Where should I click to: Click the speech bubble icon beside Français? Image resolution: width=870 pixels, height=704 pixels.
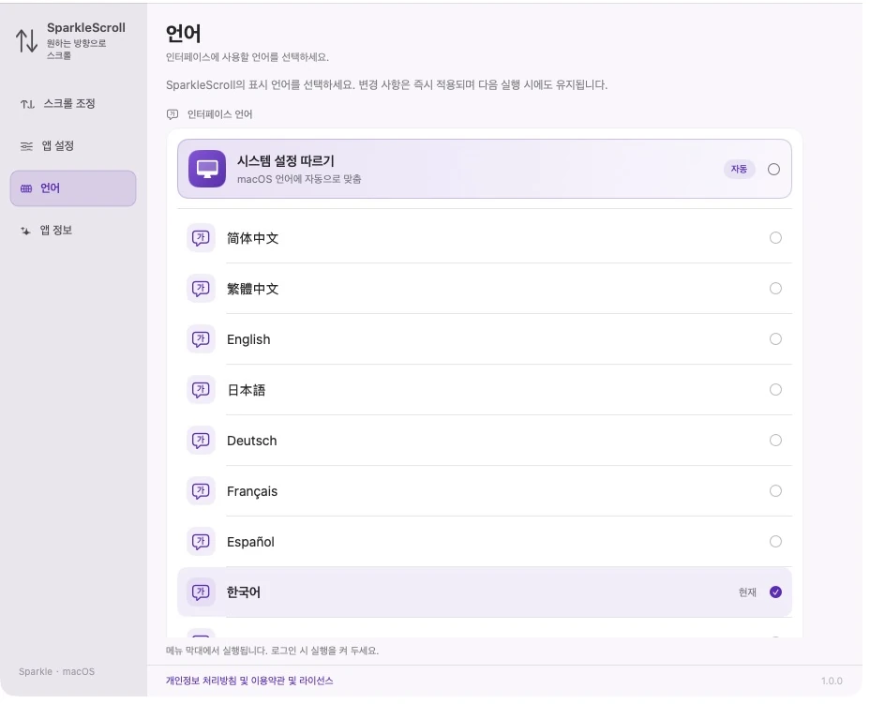[x=201, y=491]
